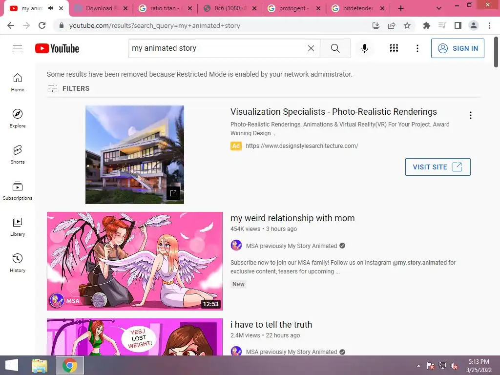Open 'i have to tell the truth' thumbnail
Screen dimensions: 500x375
135,337
